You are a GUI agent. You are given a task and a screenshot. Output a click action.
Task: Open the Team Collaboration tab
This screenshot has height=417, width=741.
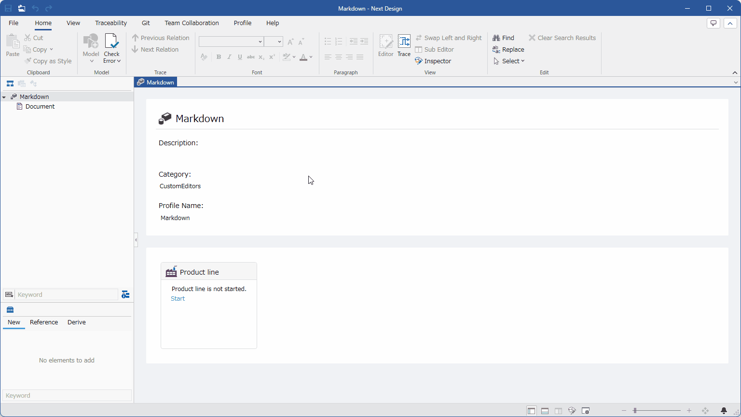click(192, 23)
